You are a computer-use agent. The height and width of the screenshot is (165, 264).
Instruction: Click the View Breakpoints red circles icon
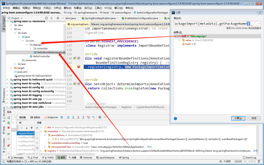[x=9, y=145]
